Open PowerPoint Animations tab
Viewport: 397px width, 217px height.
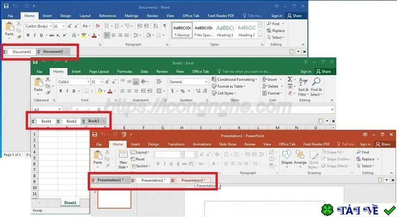tap(202, 144)
